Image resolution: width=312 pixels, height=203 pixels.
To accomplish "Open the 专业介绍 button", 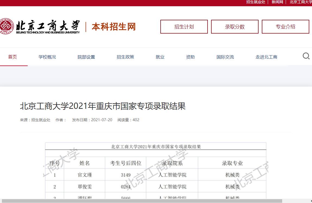I will [285, 27].
